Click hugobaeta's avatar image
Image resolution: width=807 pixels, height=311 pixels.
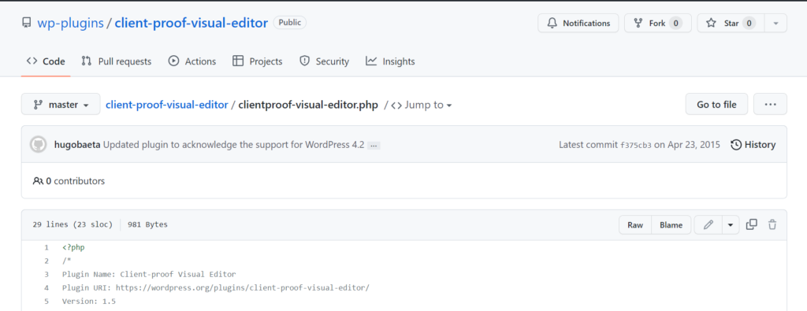(38, 144)
